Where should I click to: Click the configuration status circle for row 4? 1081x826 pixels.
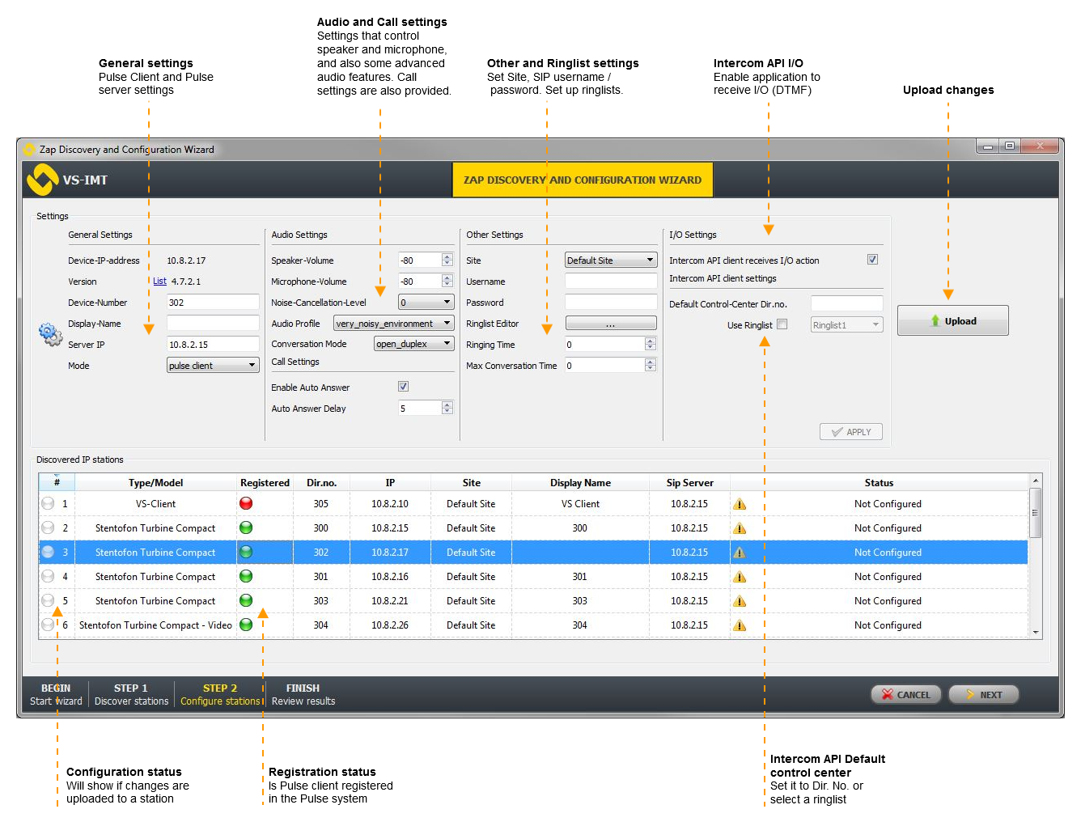48,576
